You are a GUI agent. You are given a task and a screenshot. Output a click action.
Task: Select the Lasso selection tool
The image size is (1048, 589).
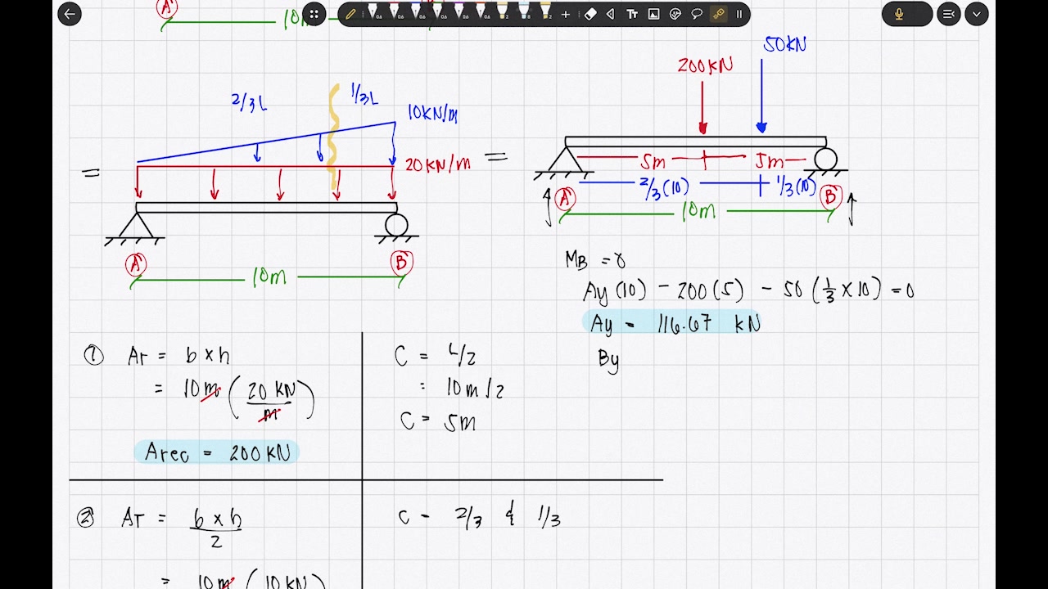click(x=697, y=14)
